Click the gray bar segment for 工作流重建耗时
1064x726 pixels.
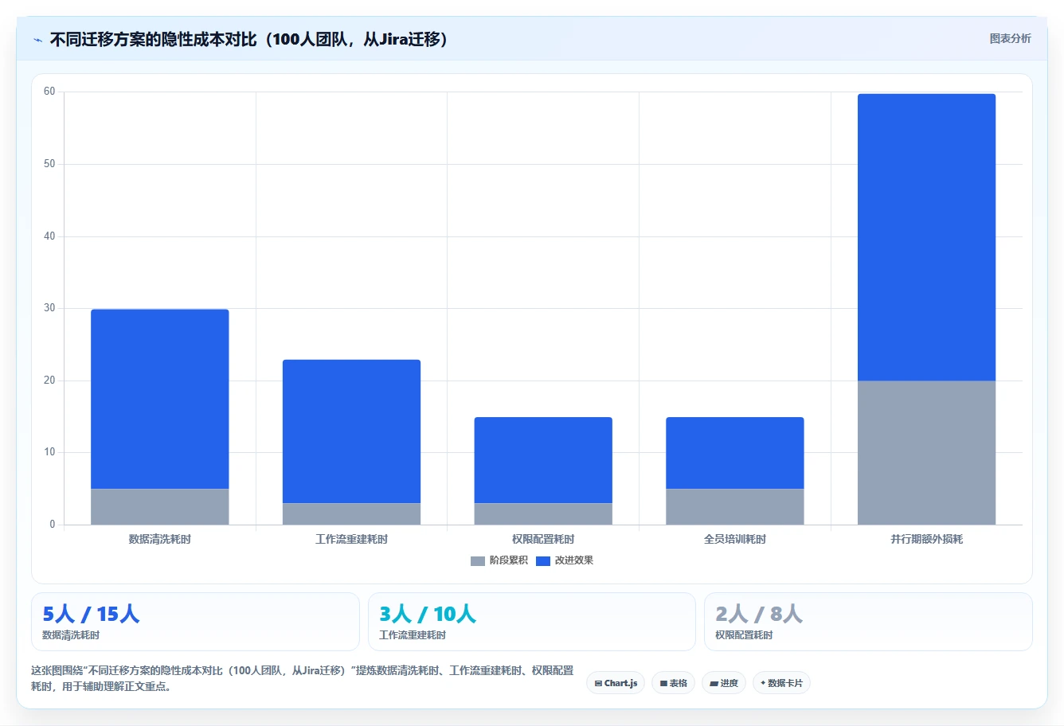[x=351, y=514]
